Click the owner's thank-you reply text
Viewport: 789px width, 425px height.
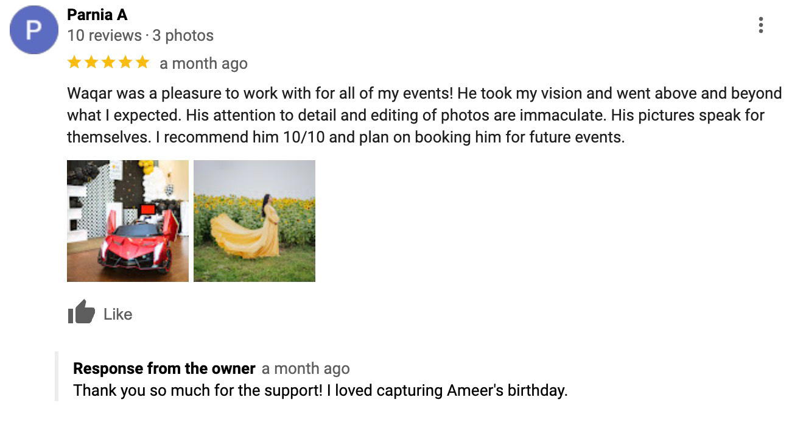320,390
